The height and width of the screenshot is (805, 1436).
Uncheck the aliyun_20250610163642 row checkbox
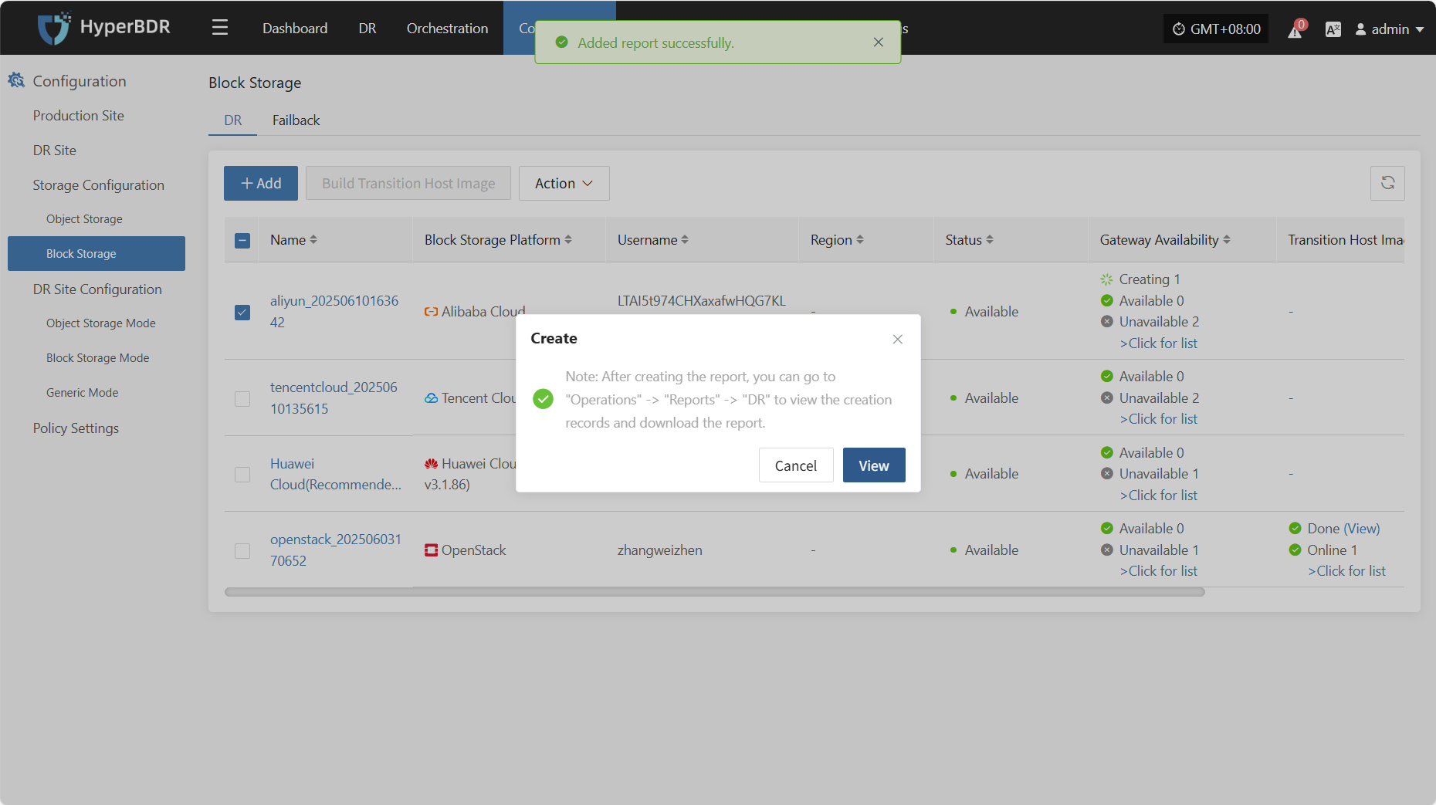click(x=242, y=312)
